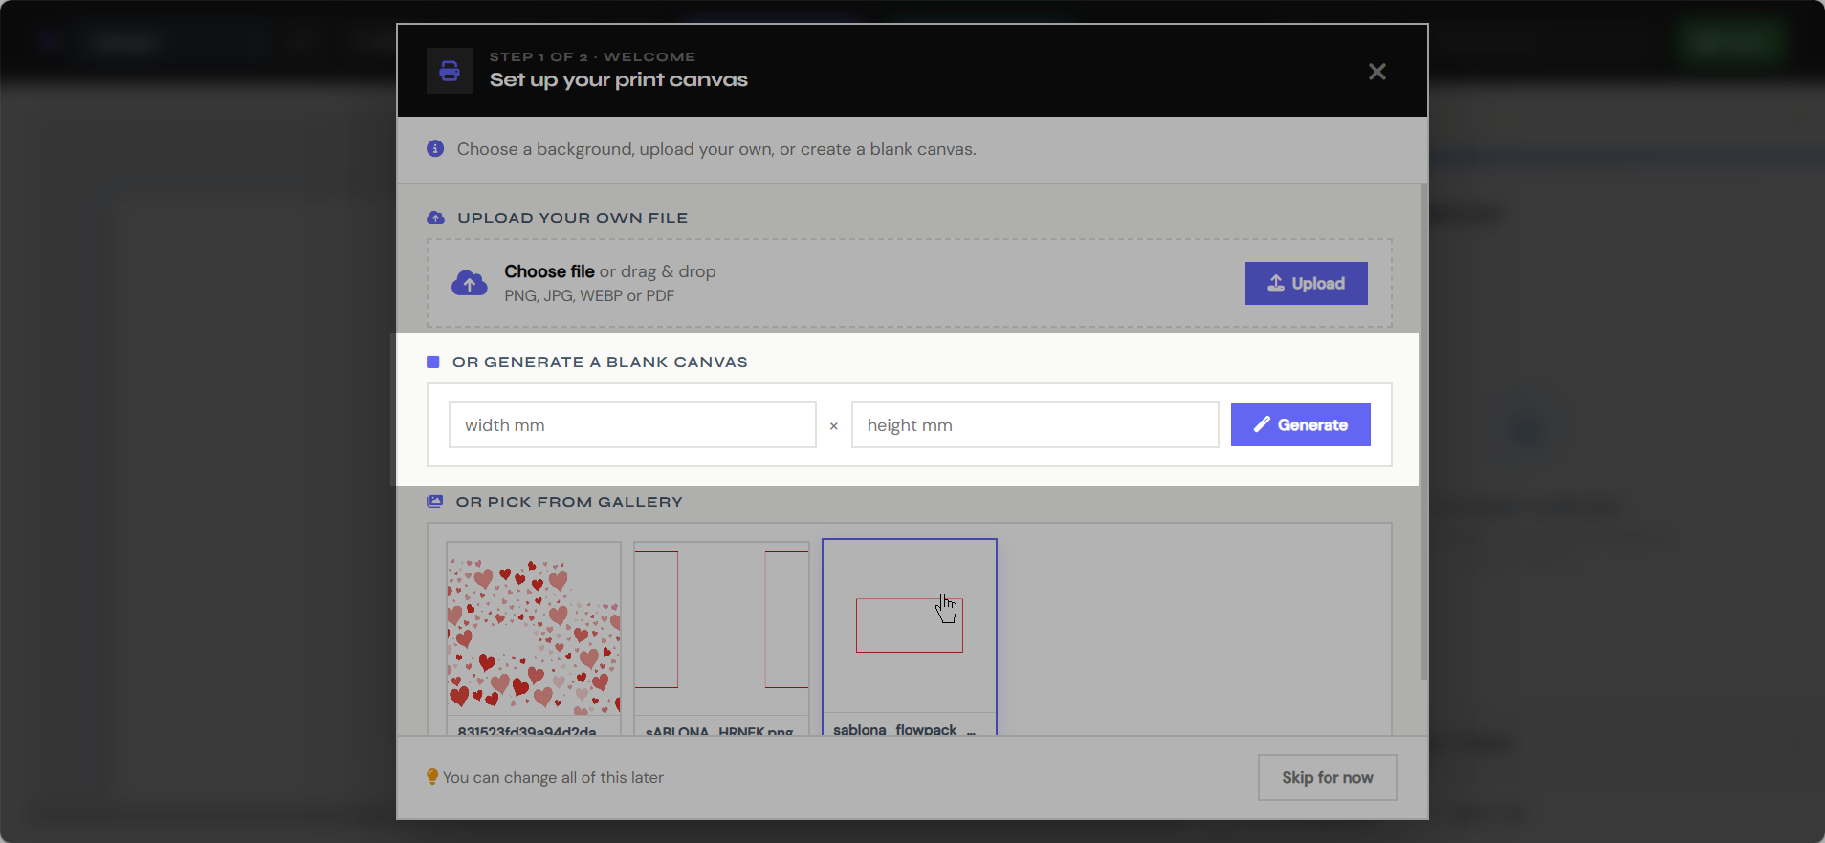Focus the width mm input field
This screenshot has width=1825, height=843.
(632, 425)
